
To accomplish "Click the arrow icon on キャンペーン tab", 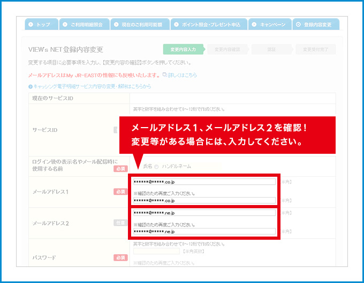I will click(254, 25).
